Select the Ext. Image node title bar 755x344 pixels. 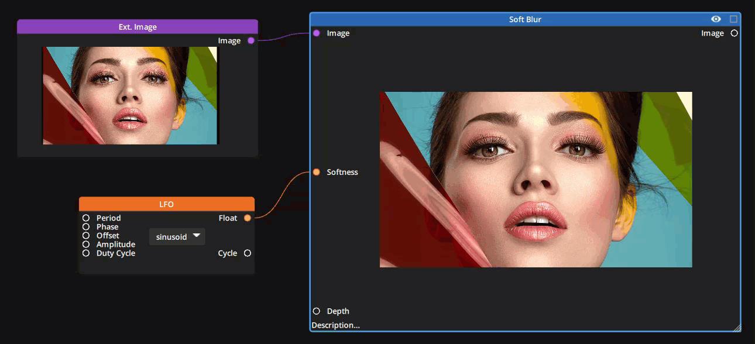(138, 27)
